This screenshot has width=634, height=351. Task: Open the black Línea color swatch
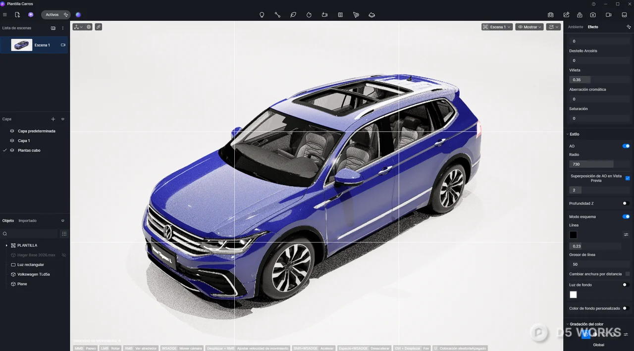(573, 235)
